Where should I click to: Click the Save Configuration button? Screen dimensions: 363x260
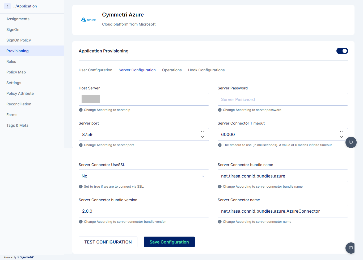click(169, 242)
